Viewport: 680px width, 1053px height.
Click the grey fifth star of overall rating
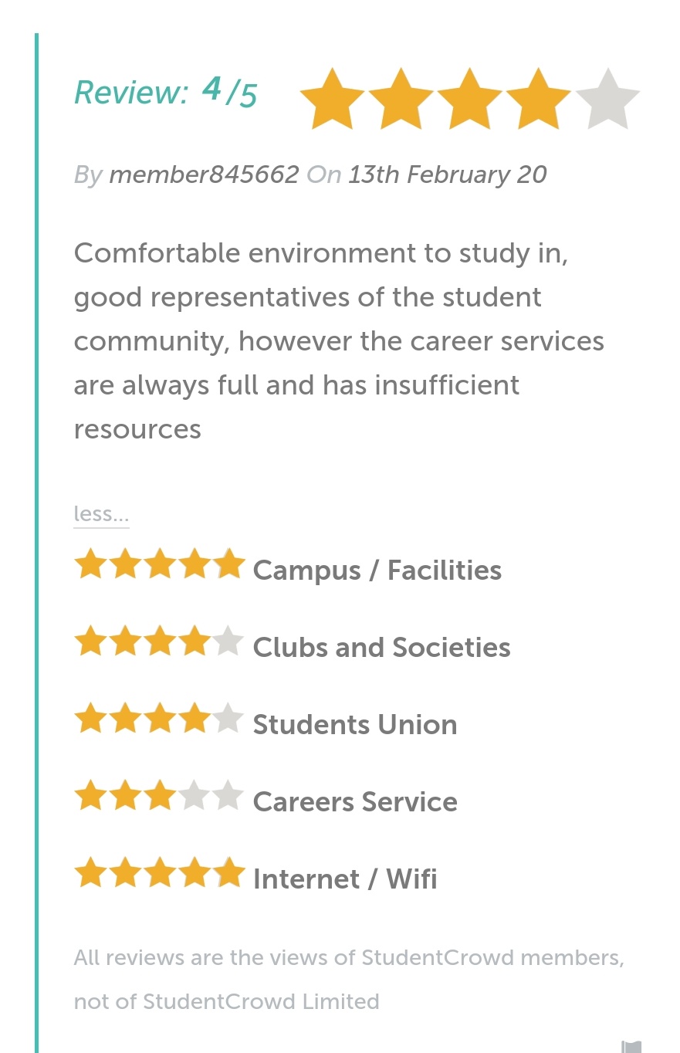(607, 99)
